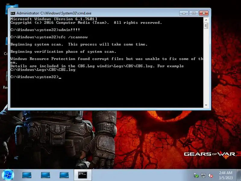Click the 'Details are included in the CBS.Log' line
Viewport: 241px width, 181px height.
(x=97, y=66)
